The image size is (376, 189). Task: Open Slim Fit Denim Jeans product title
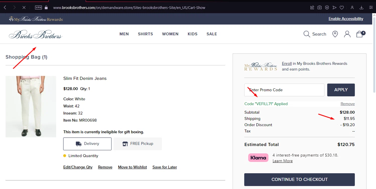click(x=85, y=78)
